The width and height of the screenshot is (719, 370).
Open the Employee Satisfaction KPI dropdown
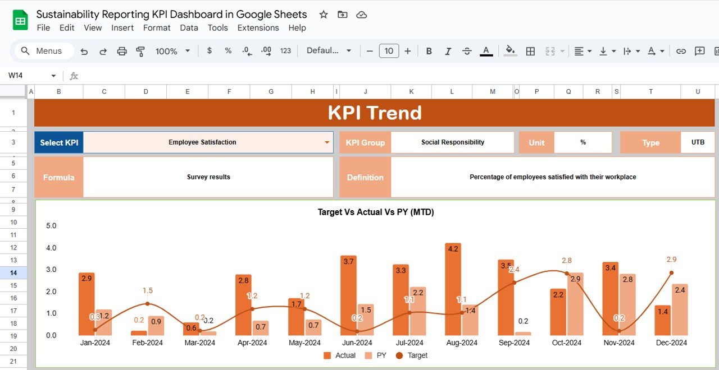tap(326, 142)
